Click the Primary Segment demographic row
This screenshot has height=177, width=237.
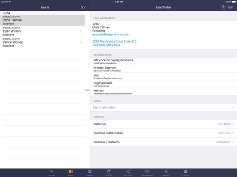(x=164, y=69)
